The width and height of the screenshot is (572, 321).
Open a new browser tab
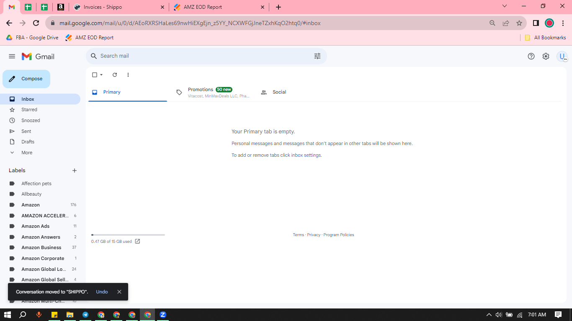[x=278, y=7]
